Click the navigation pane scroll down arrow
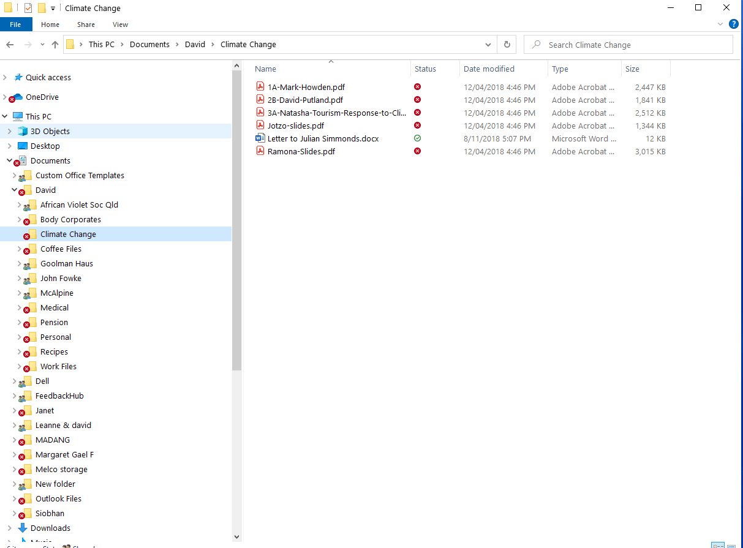The image size is (743, 548). tap(237, 537)
